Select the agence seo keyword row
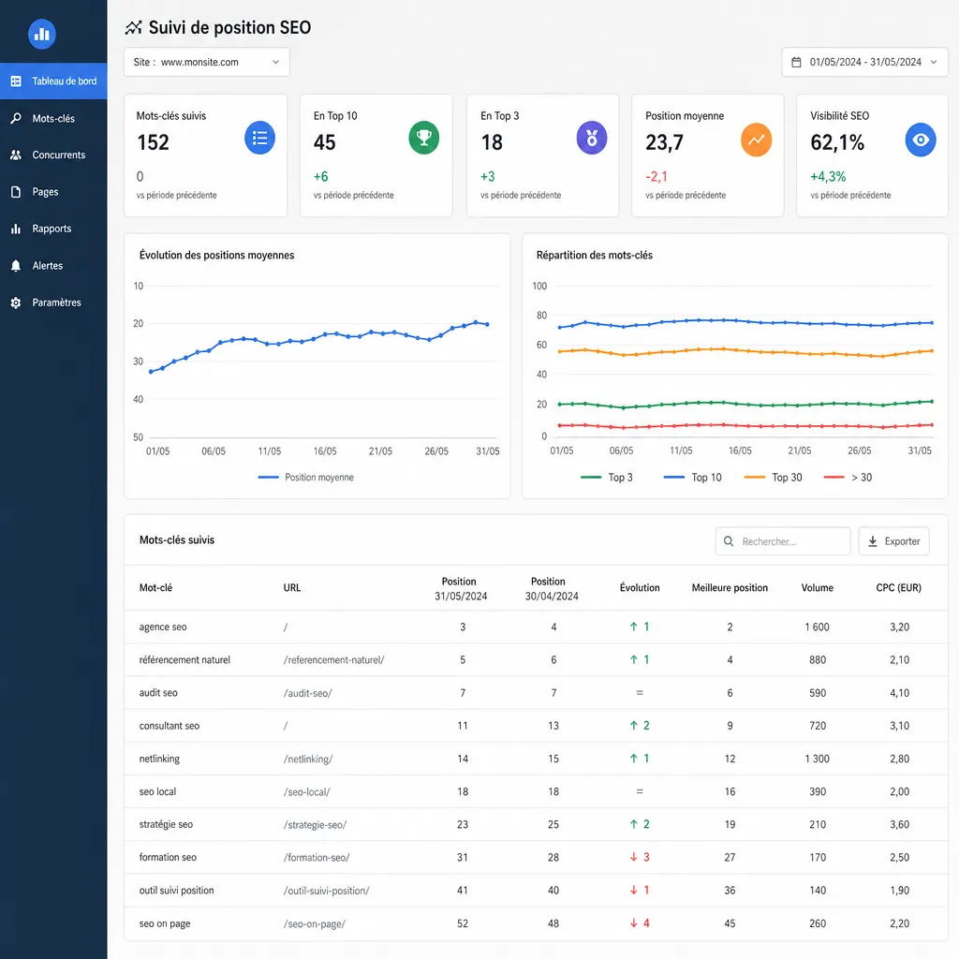 [x=536, y=627]
